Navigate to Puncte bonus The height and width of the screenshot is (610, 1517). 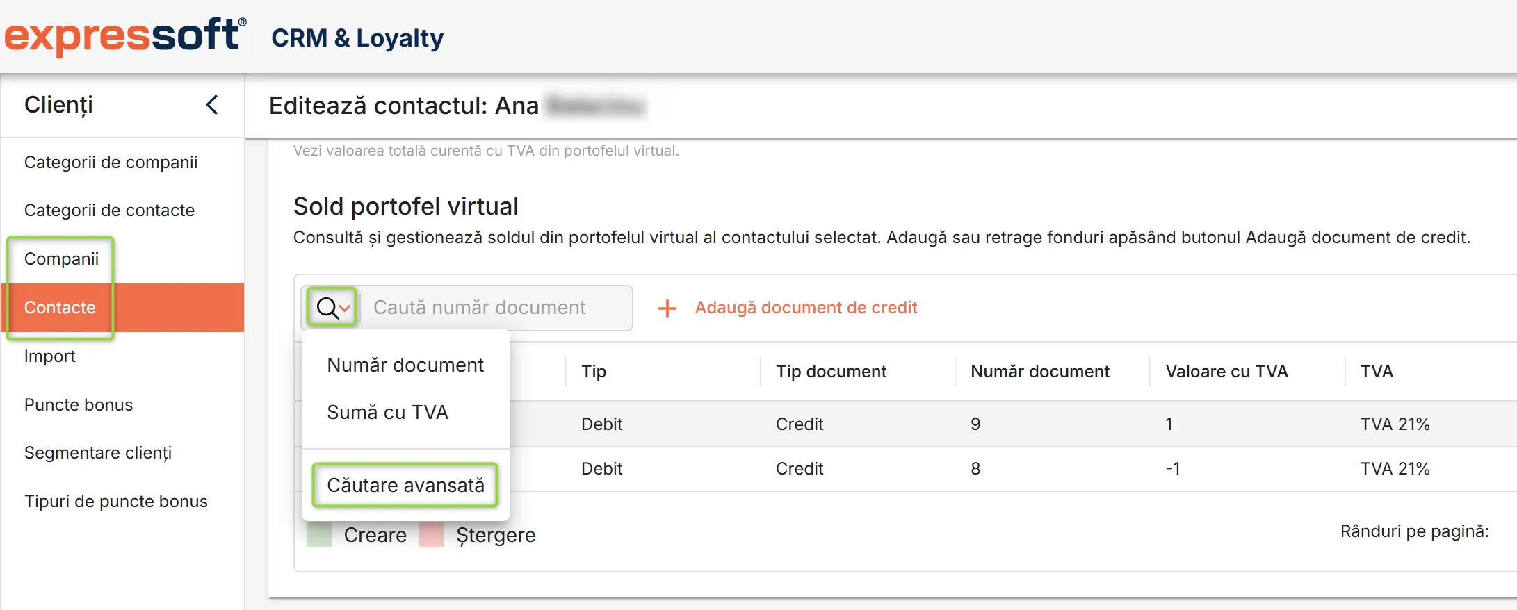point(79,404)
